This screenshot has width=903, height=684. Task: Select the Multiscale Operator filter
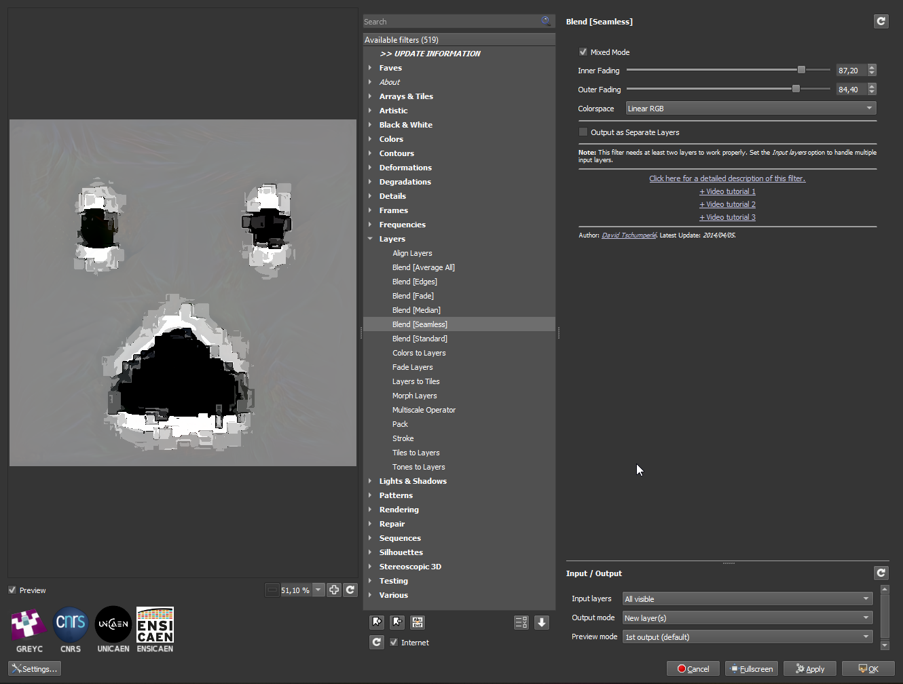tap(424, 410)
